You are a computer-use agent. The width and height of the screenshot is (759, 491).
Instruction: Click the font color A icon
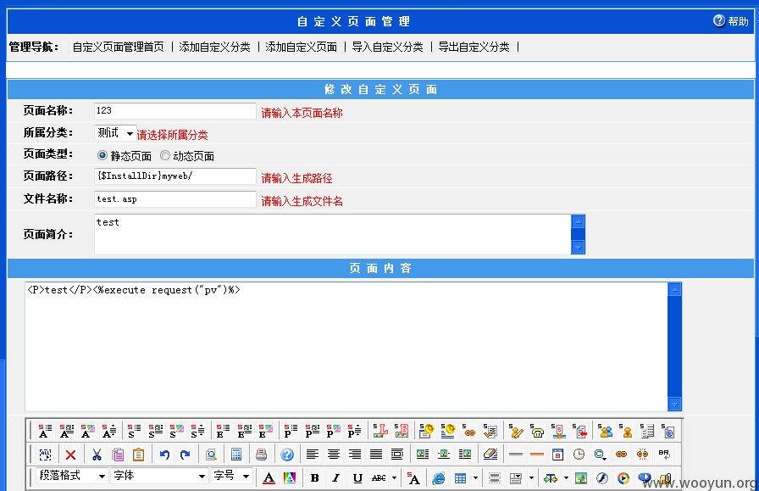269,478
